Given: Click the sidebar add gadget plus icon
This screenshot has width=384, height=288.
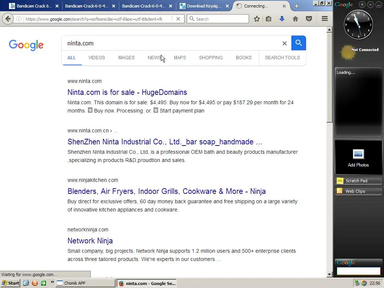Looking at the screenshot, I should [x=362, y=4].
